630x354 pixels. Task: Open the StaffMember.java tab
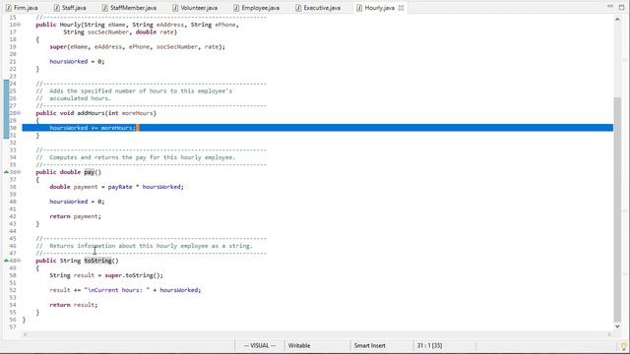click(129, 8)
